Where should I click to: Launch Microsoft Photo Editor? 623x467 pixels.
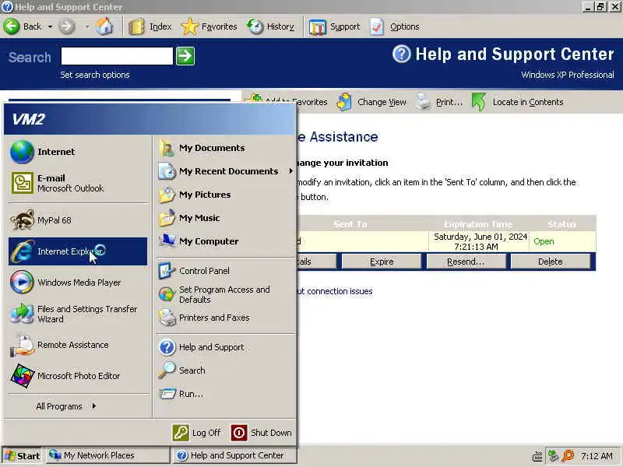pos(78,376)
